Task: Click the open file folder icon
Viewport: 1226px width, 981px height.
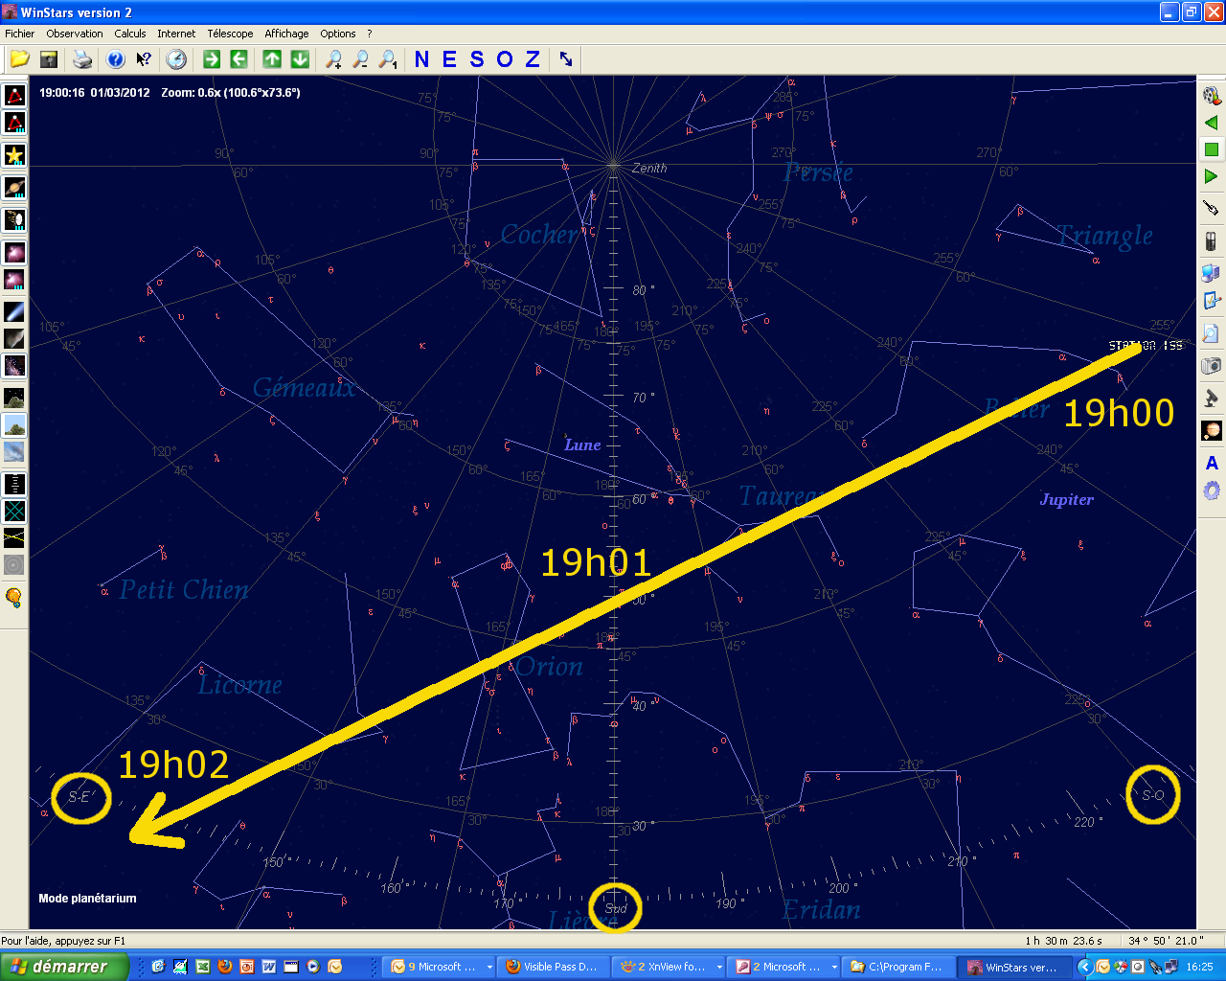Action: click(19, 59)
